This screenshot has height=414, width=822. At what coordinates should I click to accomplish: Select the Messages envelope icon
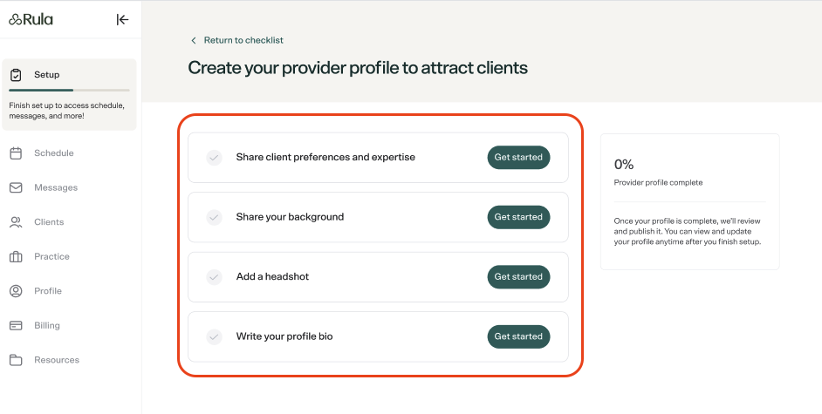[17, 188]
